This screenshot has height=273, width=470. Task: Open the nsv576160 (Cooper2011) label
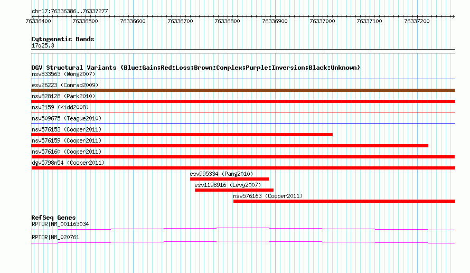67,152
